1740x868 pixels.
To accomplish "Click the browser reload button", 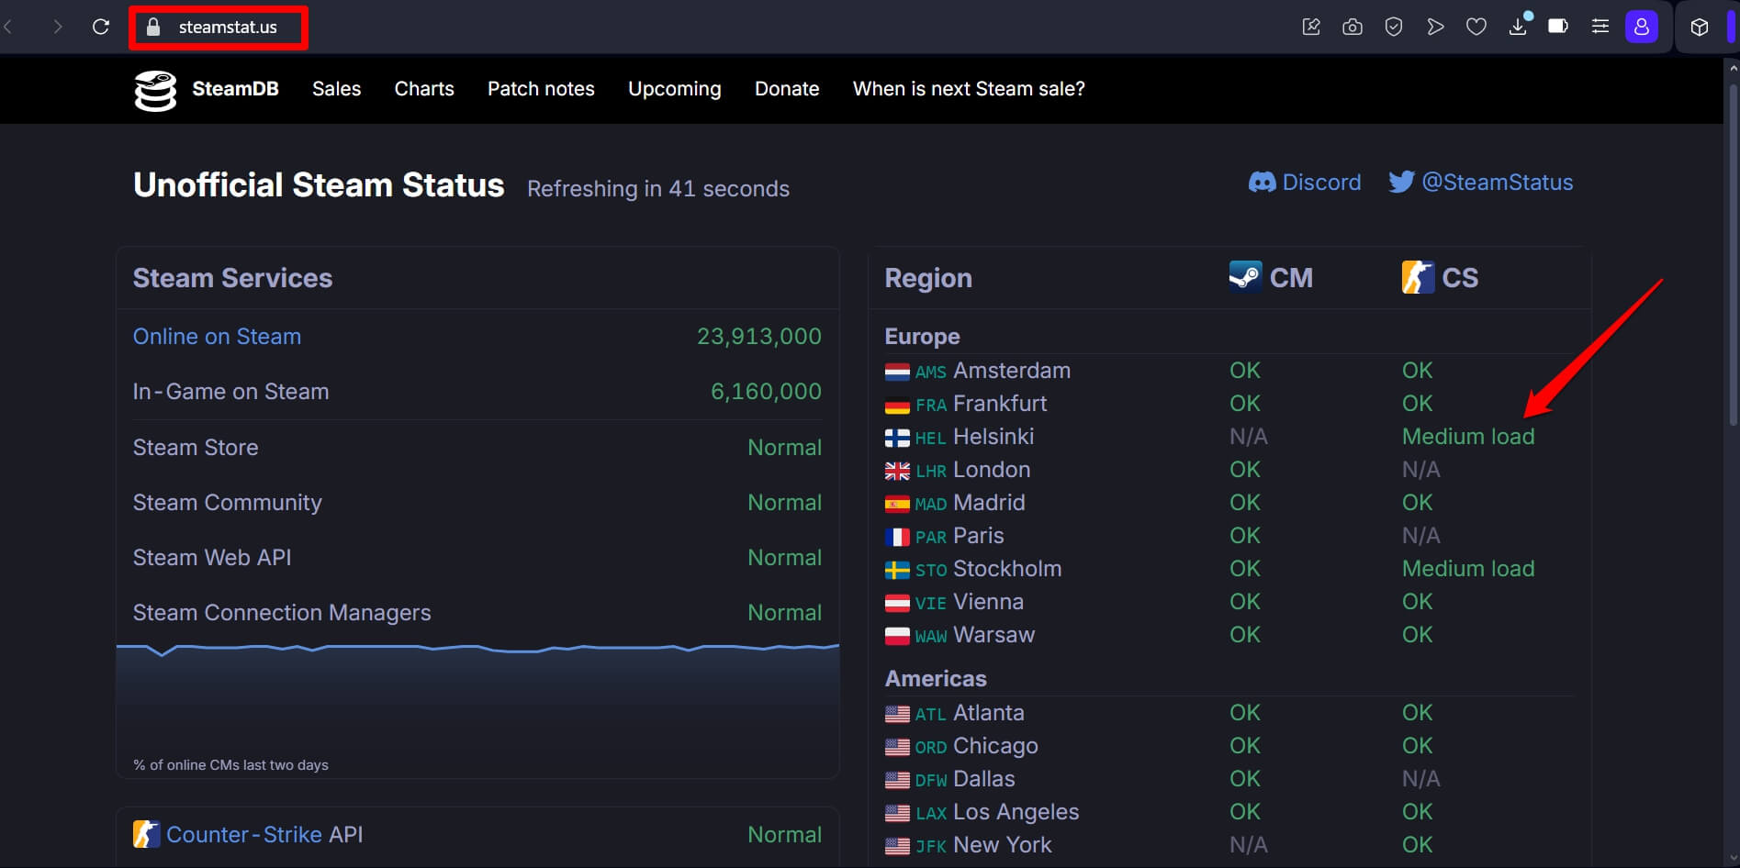I will click(x=101, y=27).
